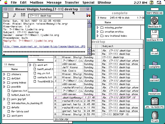Expand the stickers folder triangle
Screen dimensions: 165x124
pyautogui.click(x=4, y=74)
